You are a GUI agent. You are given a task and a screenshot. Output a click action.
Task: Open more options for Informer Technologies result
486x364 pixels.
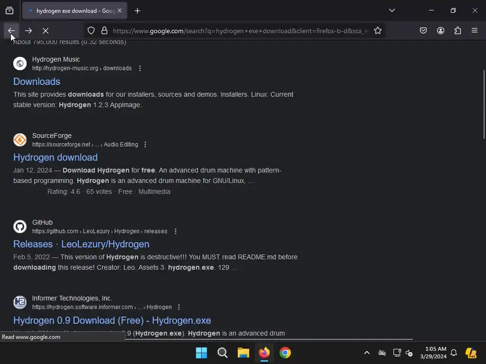(x=179, y=307)
